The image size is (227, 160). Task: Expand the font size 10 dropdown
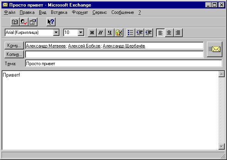(81, 33)
